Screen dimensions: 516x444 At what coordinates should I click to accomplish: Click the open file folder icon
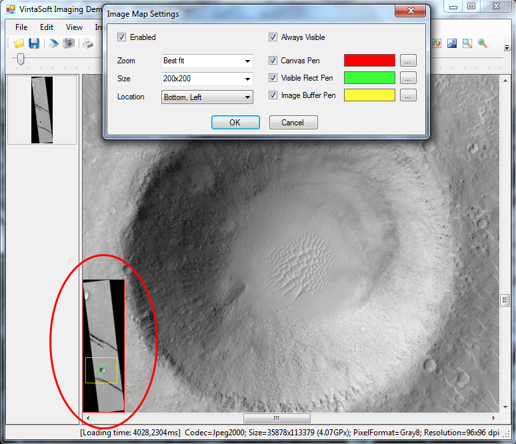click(x=19, y=43)
